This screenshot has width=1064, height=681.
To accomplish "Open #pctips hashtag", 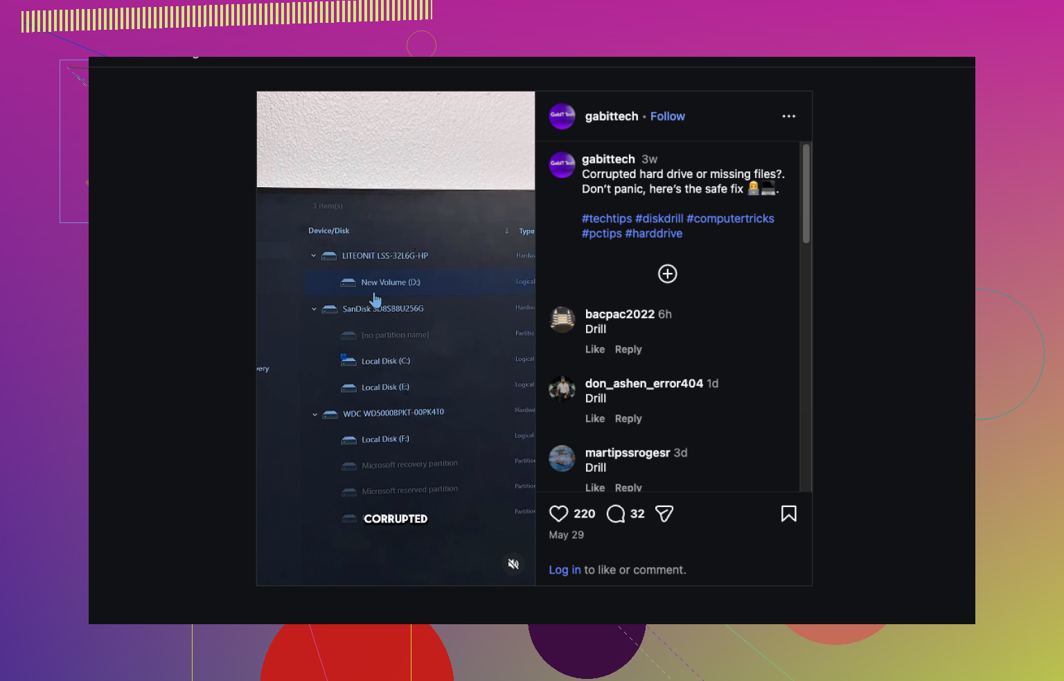I will point(601,233).
